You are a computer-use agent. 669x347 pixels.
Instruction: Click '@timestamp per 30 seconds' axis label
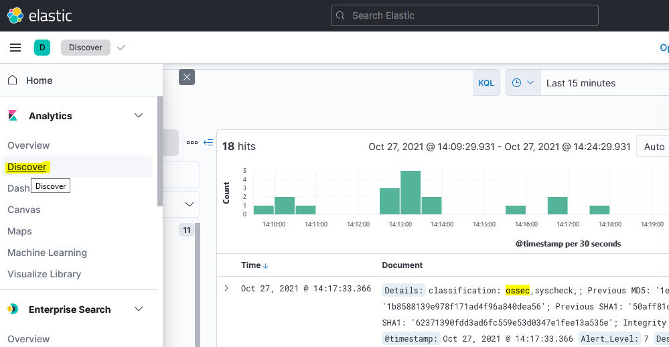click(568, 244)
